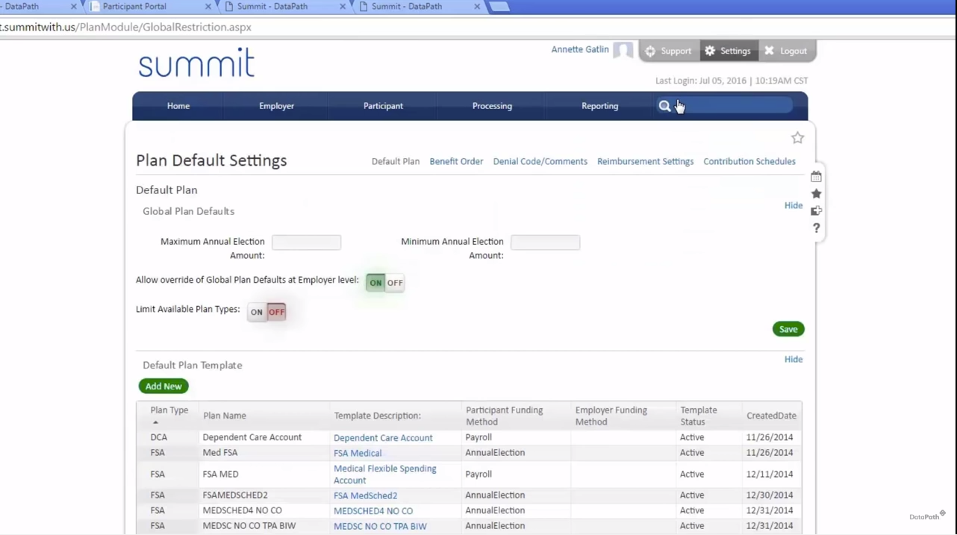The height and width of the screenshot is (535, 957).
Task: Select the Default Plan tab
Action: 396,161
